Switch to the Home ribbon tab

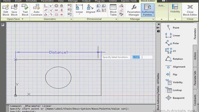click(x=7, y=1)
